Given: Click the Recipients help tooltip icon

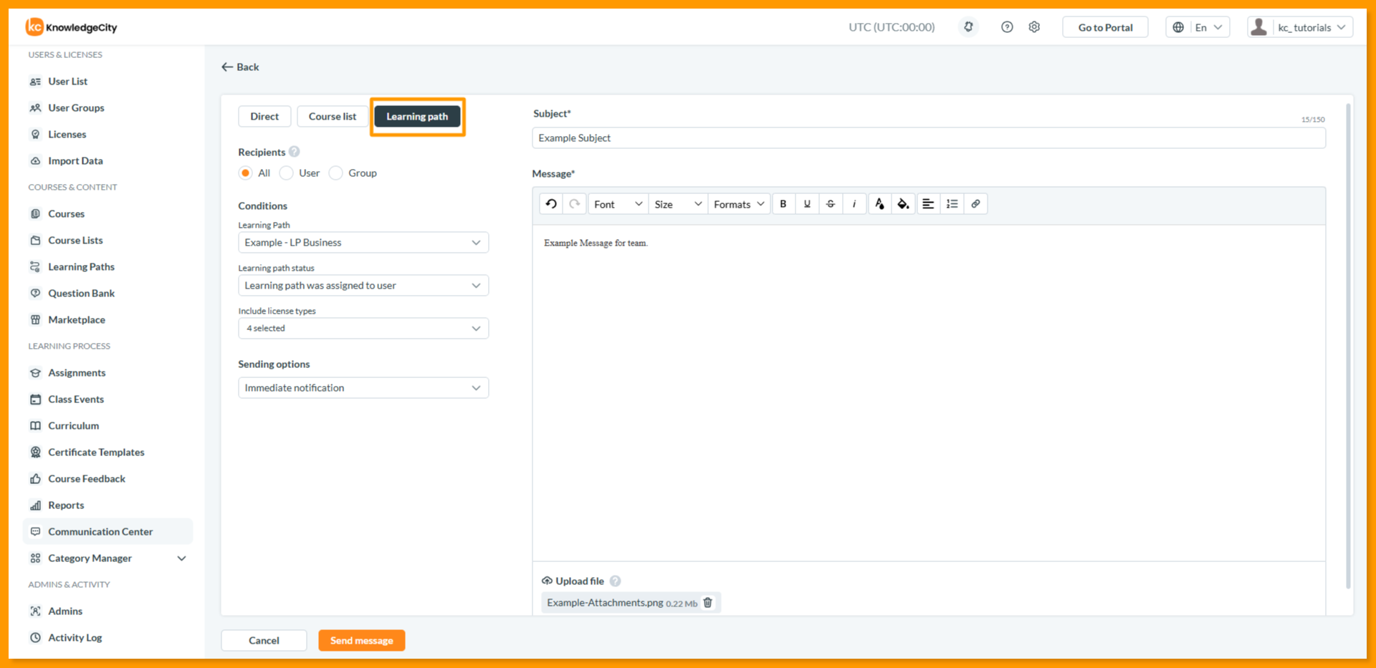Looking at the screenshot, I should (x=295, y=152).
